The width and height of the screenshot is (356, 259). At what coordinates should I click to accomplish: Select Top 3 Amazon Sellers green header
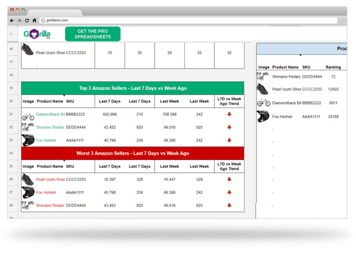(x=133, y=88)
